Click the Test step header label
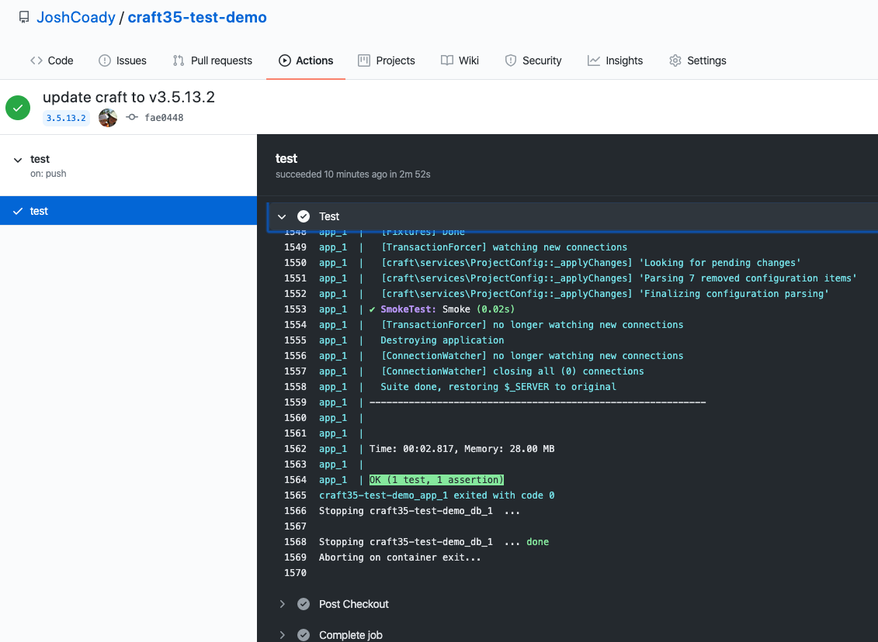 329,216
